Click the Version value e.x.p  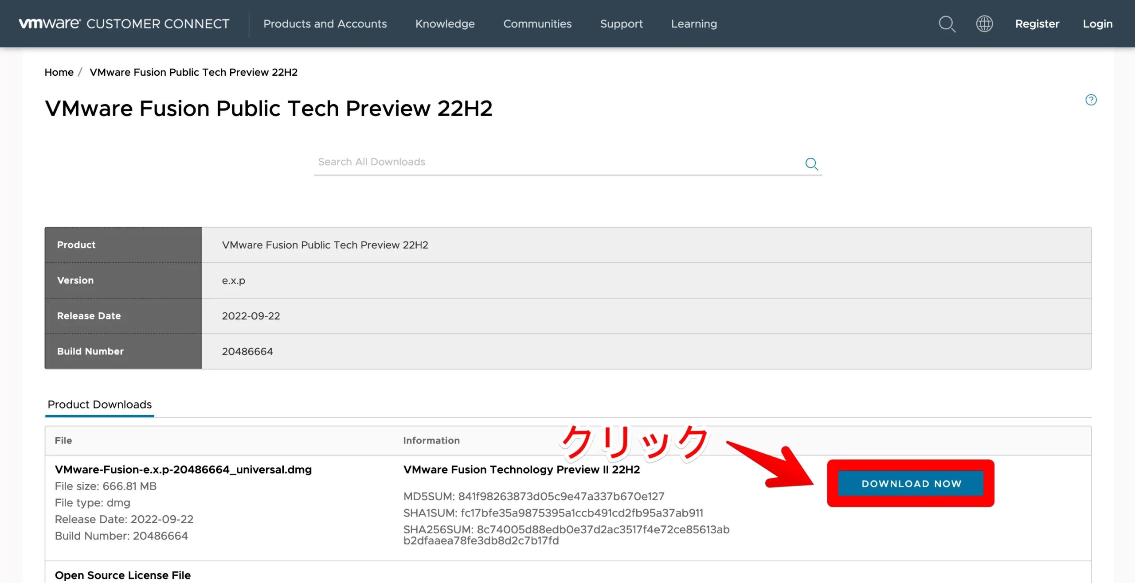[233, 280]
